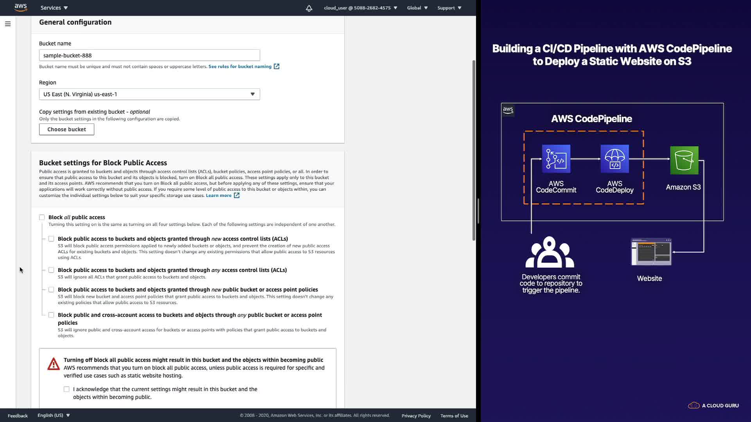The image size is (751, 422).
Task: Click the AWS CodeDeploy icon in diagram
Action: coord(614,159)
